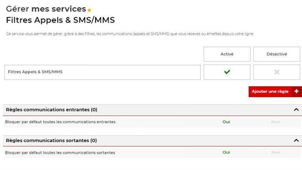Click the green checkmark to activate filters

coord(227,72)
